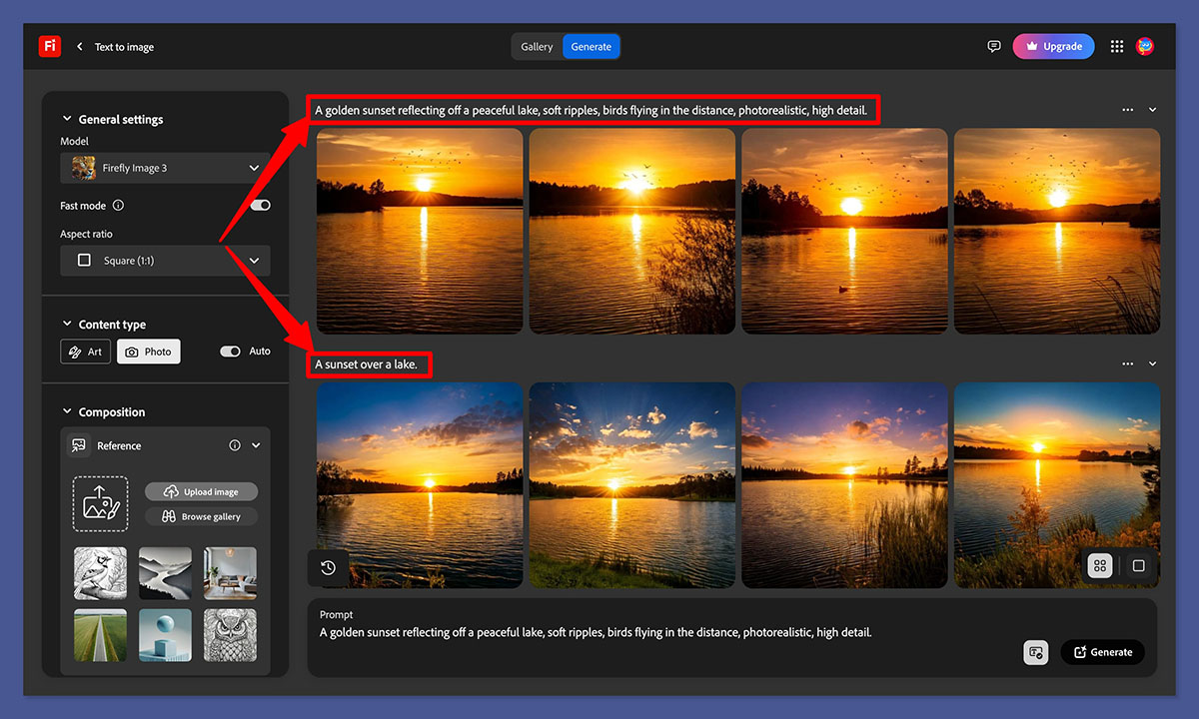The width and height of the screenshot is (1199, 719).
Task: Click the Upload image button
Action: [201, 491]
